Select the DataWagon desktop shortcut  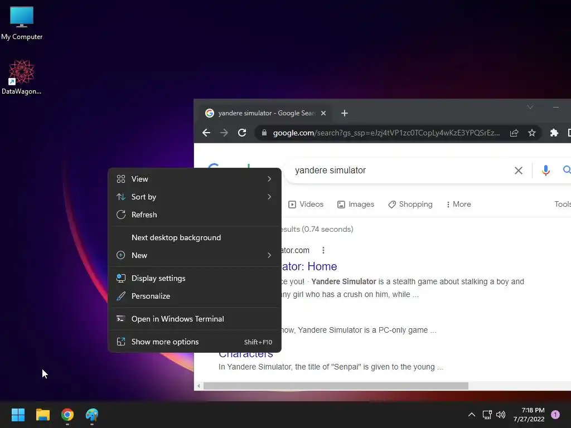[x=22, y=77]
